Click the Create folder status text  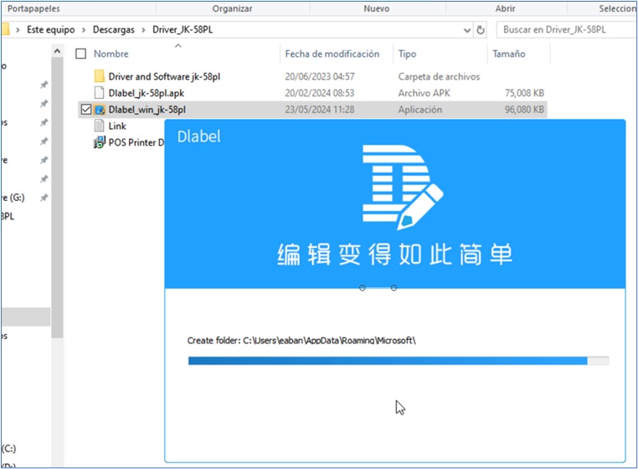(x=301, y=340)
